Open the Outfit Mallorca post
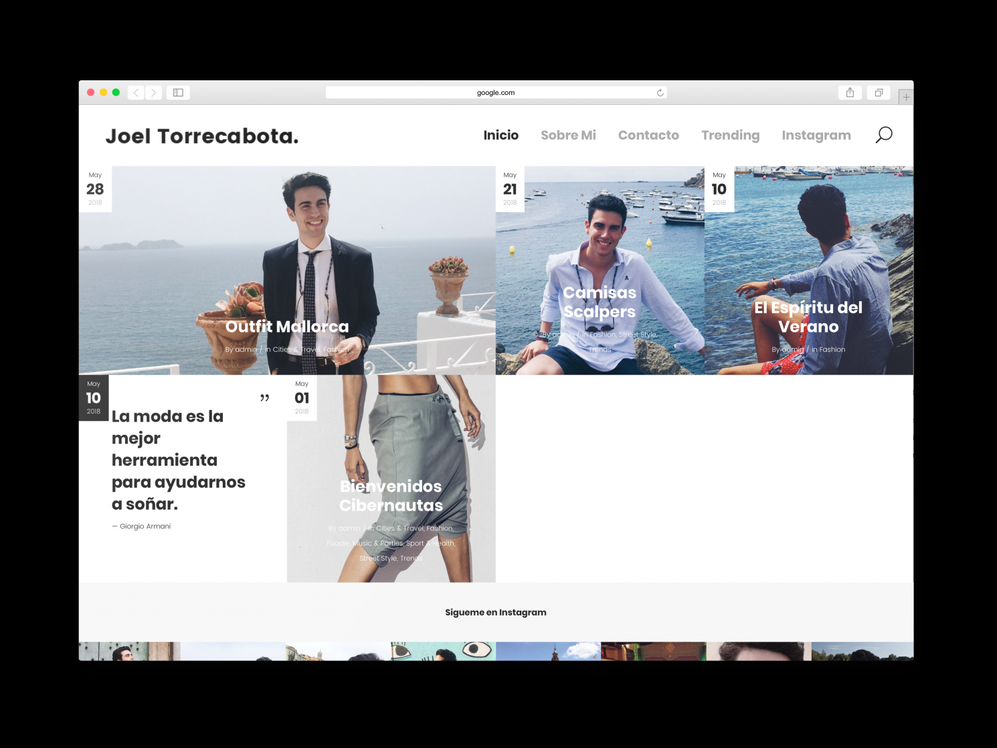 tap(287, 326)
